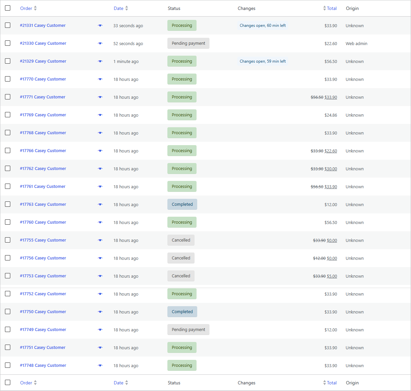Screen dimensions: 411x391
Task: Click Pending payment status of order #21330
Action: pyautogui.click(x=188, y=43)
